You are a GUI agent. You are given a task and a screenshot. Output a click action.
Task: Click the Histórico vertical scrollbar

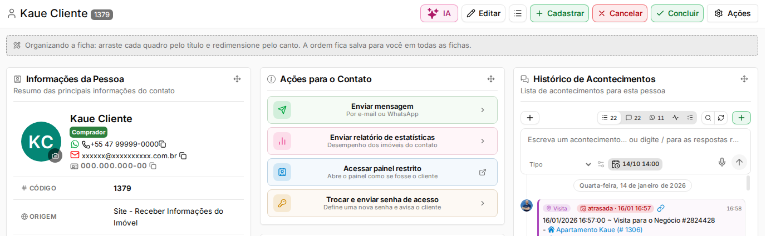point(748,183)
